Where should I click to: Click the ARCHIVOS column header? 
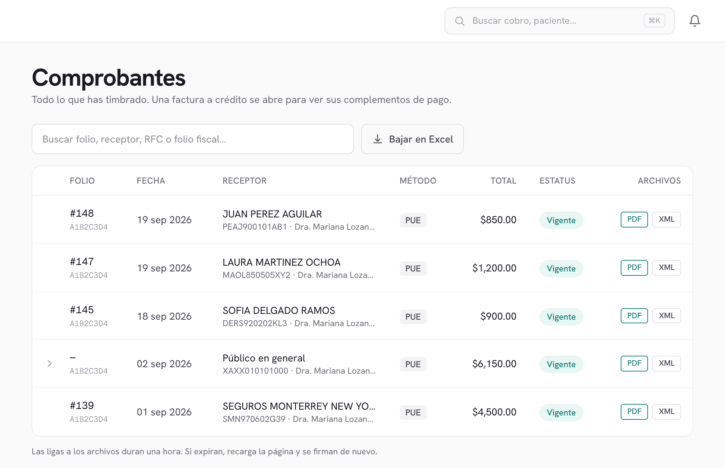(659, 181)
